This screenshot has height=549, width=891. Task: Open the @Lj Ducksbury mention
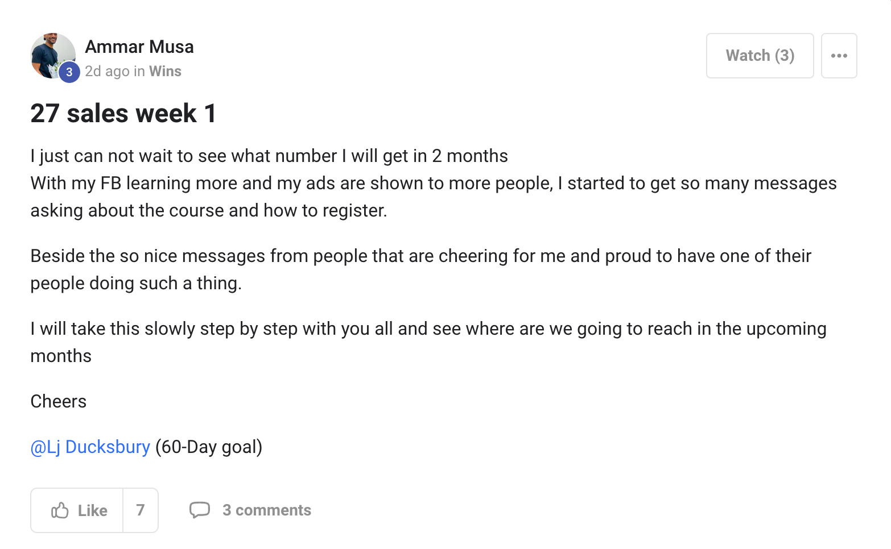(90, 447)
